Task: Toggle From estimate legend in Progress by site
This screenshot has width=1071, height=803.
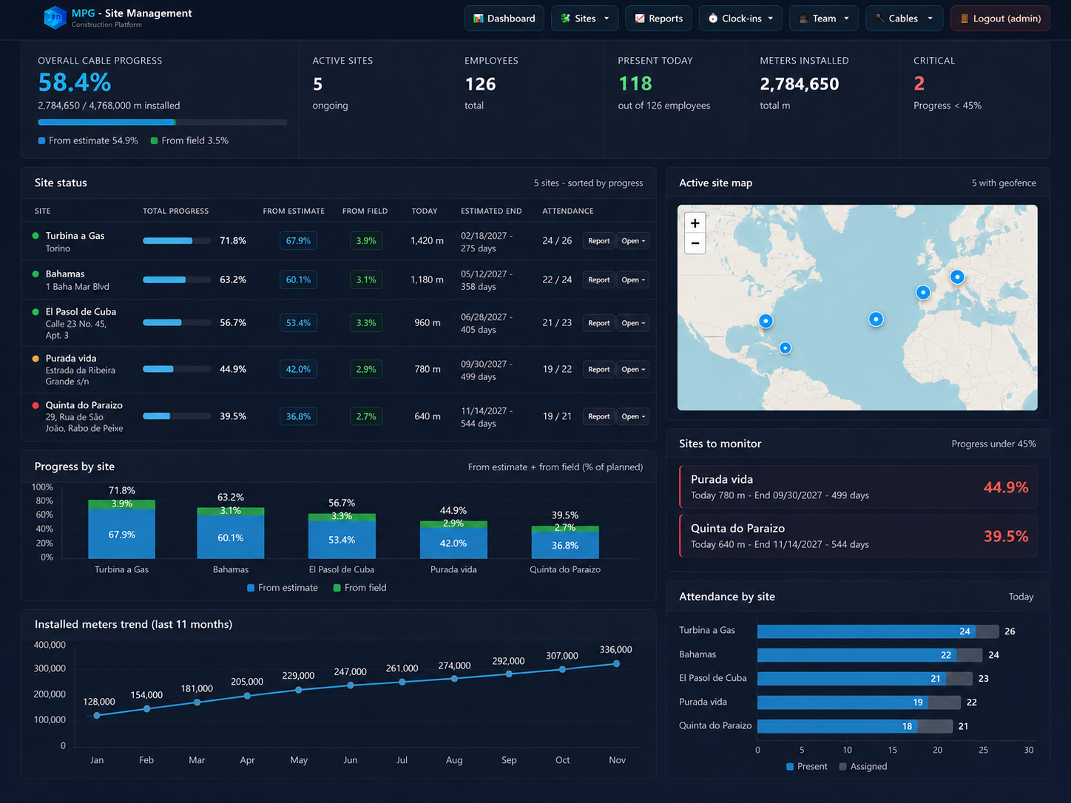Action: pos(283,588)
